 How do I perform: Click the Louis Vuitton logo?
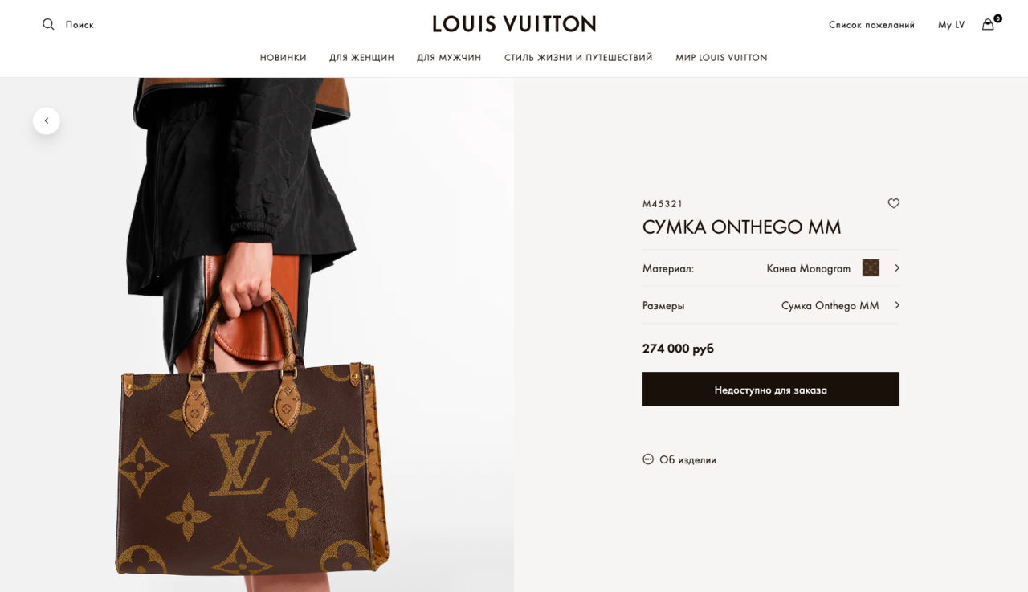514,24
